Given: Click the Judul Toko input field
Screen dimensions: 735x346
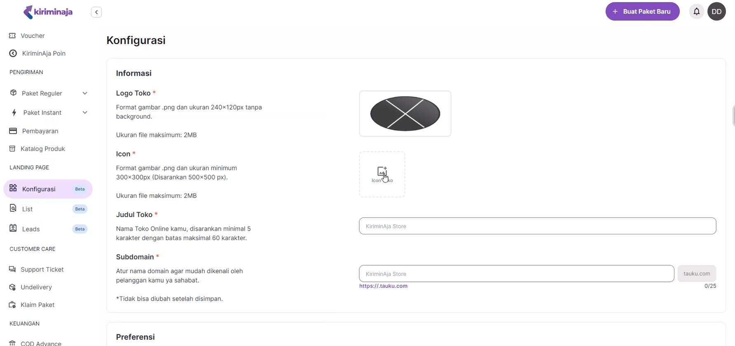Looking at the screenshot, I should (x=537, y=226).
